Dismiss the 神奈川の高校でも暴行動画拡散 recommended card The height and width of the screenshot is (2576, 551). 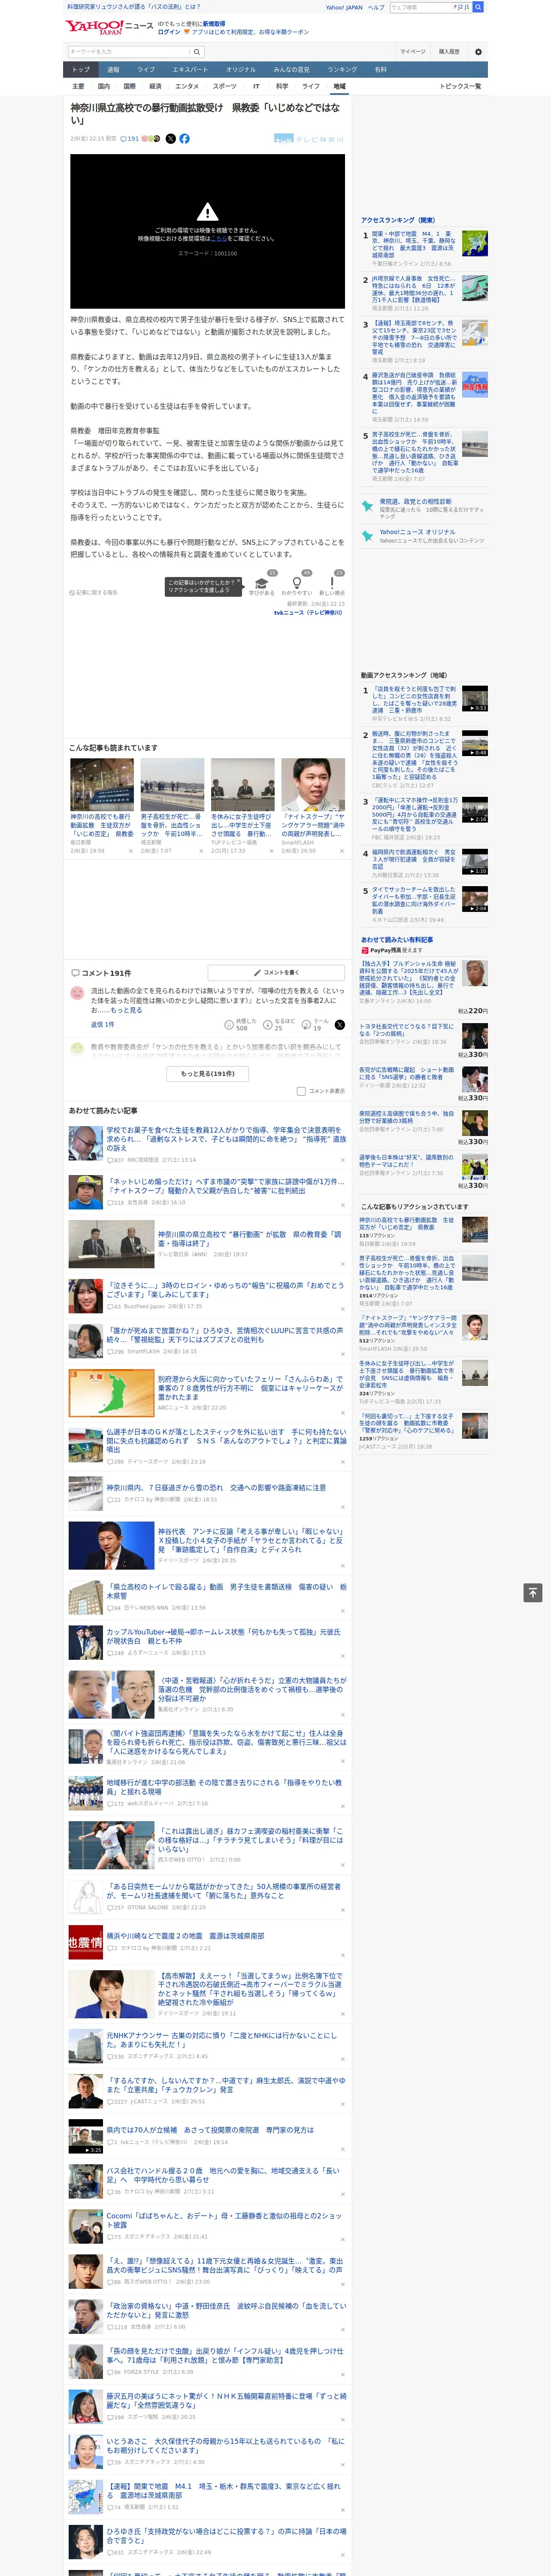(x=130, y=851)
